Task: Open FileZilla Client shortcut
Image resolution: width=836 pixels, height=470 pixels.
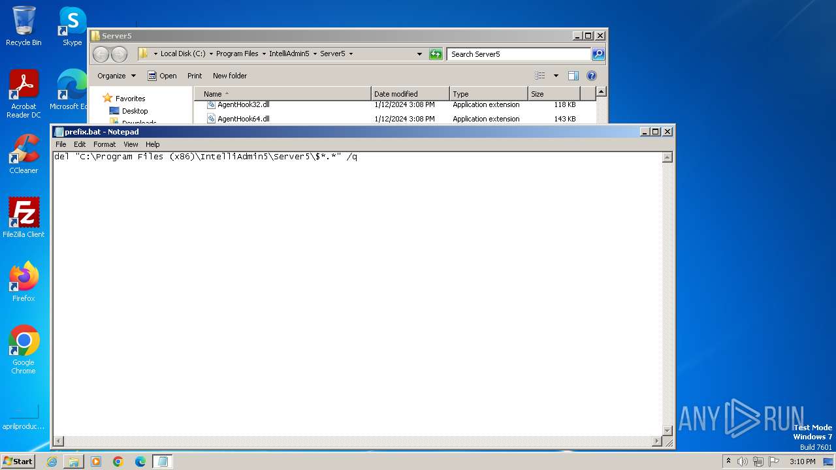Action: [x=24, y=217]
